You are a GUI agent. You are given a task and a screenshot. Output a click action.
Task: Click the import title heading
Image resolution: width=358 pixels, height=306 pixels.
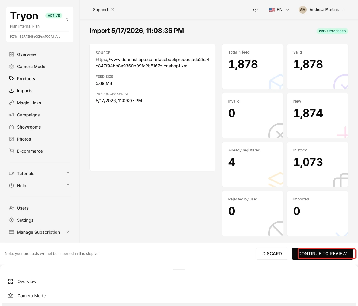coord(137,31)
